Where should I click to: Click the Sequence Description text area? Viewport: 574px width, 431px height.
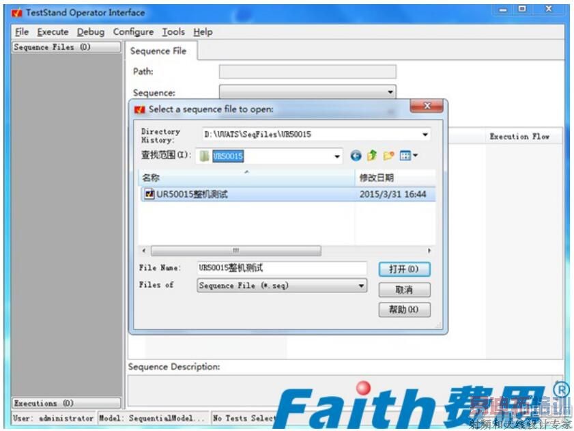344,391
